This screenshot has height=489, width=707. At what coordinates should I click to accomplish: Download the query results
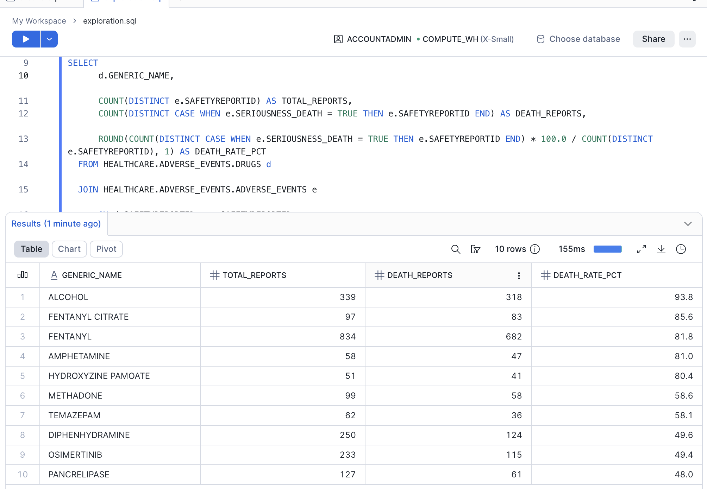661,249
